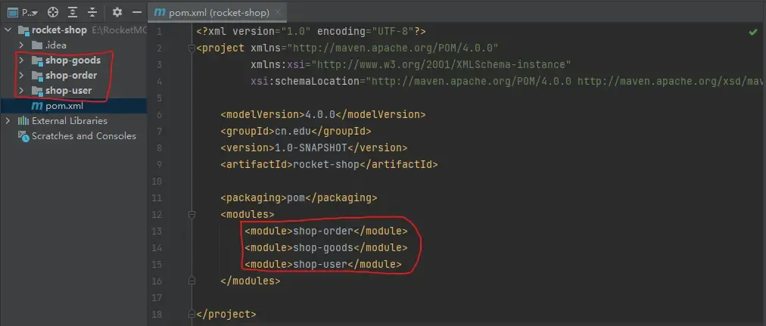The image size is (766, 326).
Task: Collapse the rocket-shop root folder
Action: (8, 30)
